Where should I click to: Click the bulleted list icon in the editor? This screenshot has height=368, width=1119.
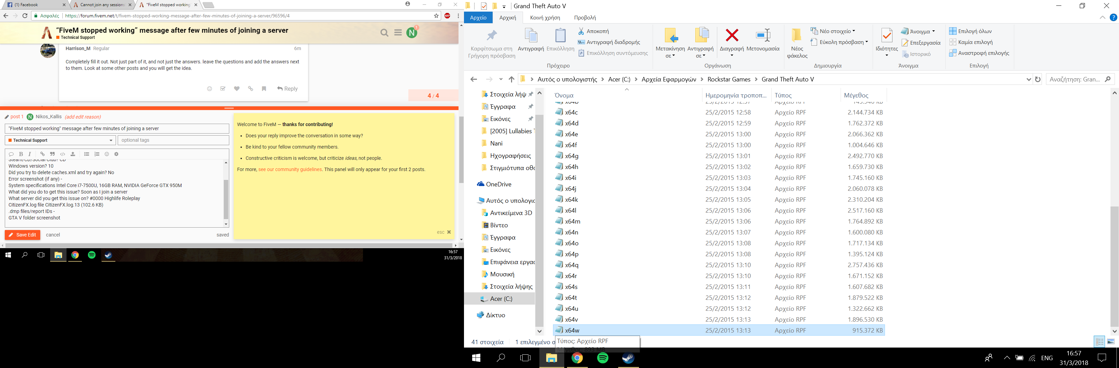(86, 154)
